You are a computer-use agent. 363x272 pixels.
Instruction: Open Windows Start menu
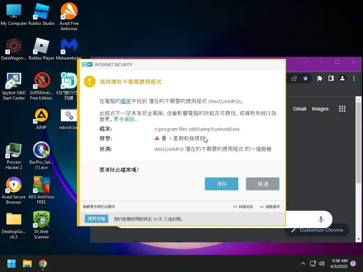(11, 263)
